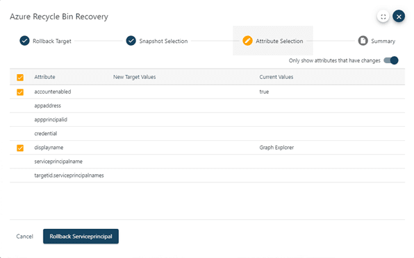Click the current value 'true'
Viewport: 414px width, 258px height.
(264, 92)
